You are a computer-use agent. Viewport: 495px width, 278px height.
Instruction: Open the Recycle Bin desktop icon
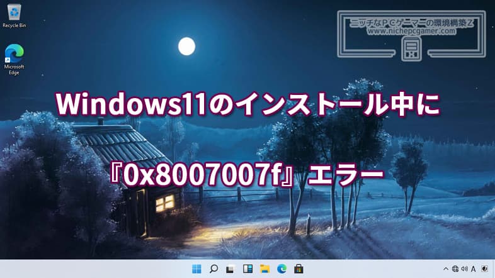tap(14, 16)
